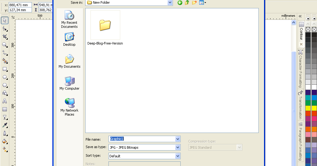Open the Save as type dropdown
Screen dimensions: 317x166
click(178, 147)
